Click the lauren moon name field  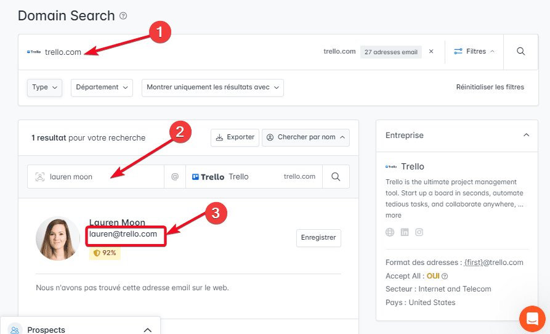[x=95, y=177]
